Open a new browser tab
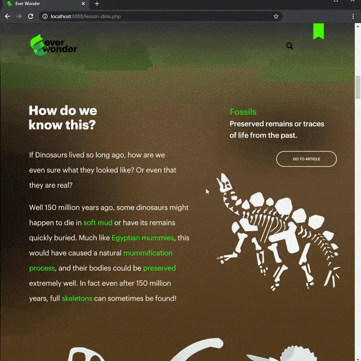The height and width of the screenshot is (361, 361). coord(97,4)
